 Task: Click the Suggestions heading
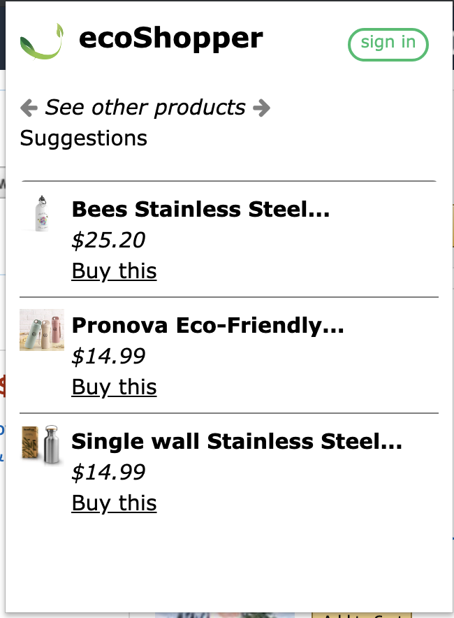84,138
